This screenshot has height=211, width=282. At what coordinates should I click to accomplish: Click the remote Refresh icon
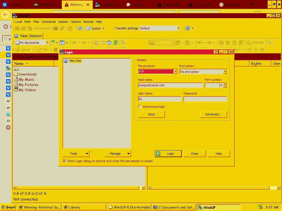tap(241, 43)
